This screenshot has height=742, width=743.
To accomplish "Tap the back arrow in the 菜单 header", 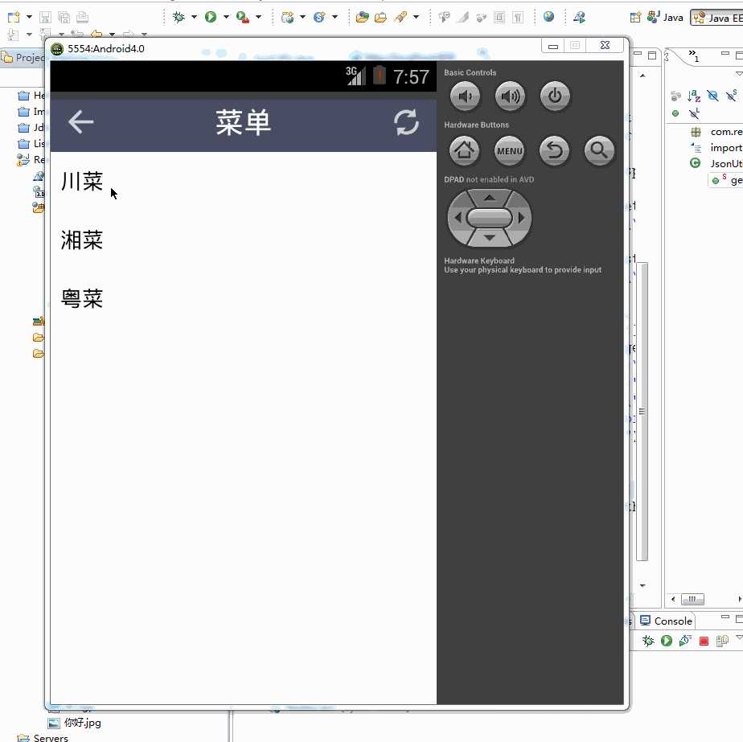I will 81,122.
